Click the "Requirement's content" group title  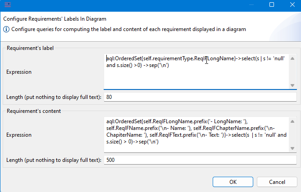click(33, 111)
